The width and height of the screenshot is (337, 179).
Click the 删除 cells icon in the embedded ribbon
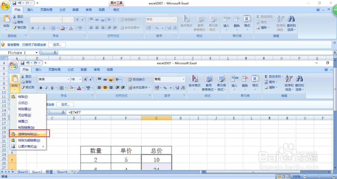[x=245, y=79]
